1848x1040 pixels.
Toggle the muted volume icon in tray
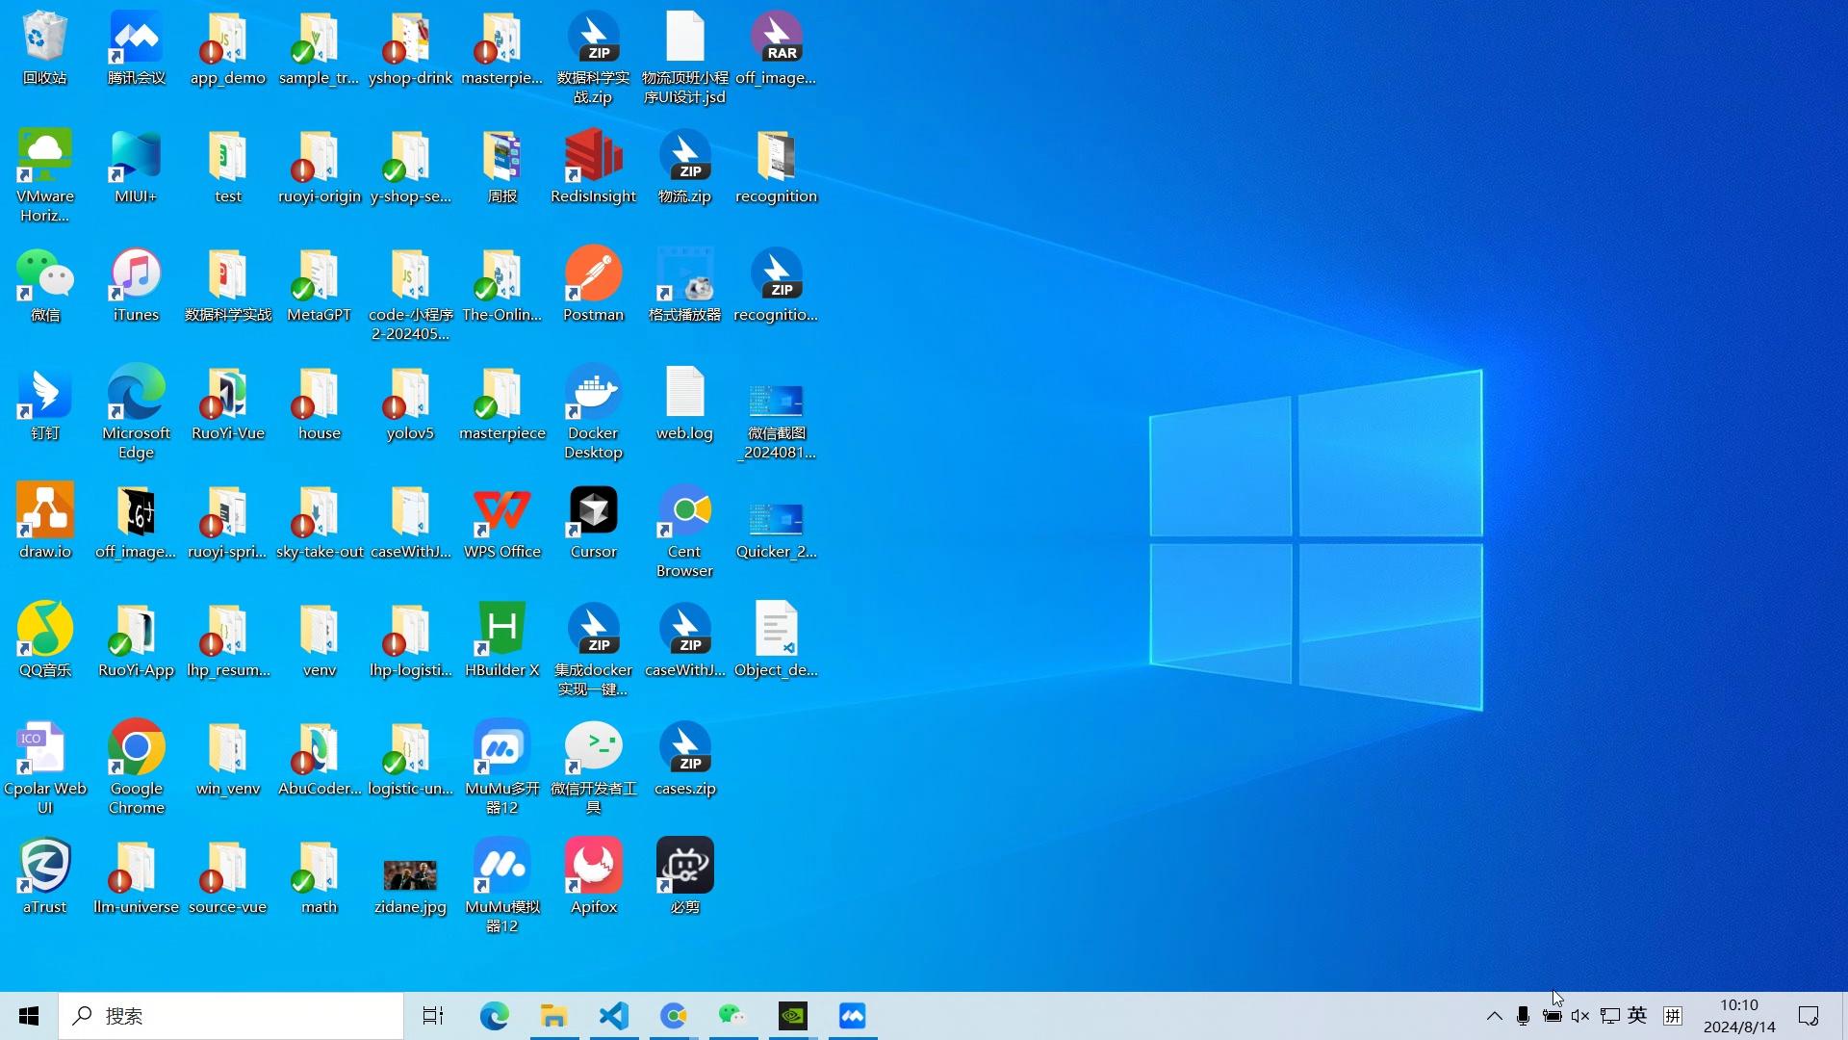pos(1580,1016)
